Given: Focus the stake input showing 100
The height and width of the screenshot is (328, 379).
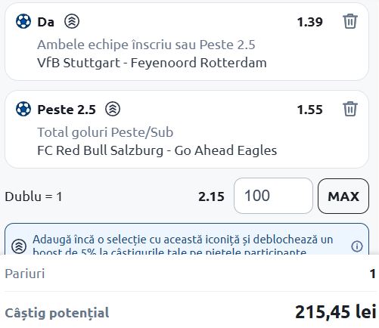Looking at the screenshot, I should tap(273, 196).
